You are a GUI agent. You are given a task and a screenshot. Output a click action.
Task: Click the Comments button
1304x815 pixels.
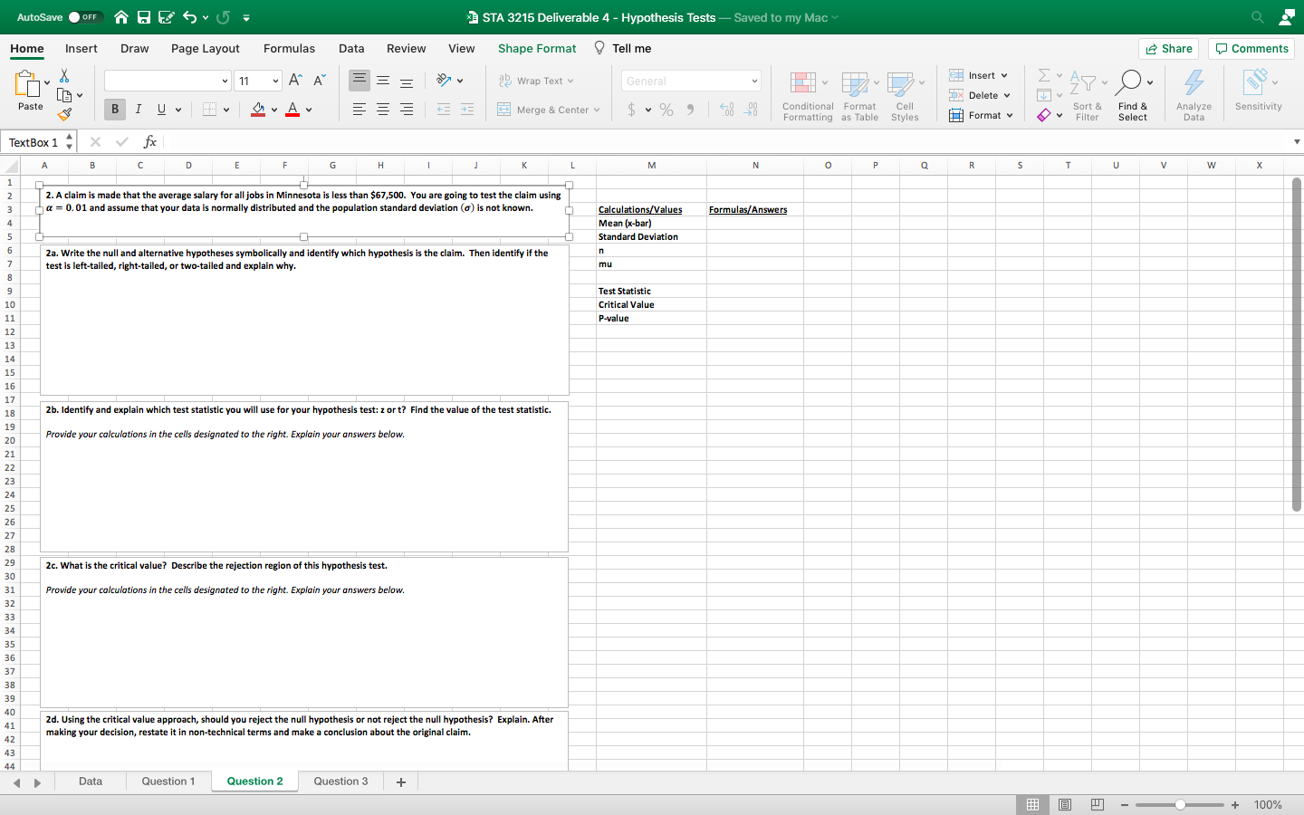pyautogui.click(x=1251, y=49)
